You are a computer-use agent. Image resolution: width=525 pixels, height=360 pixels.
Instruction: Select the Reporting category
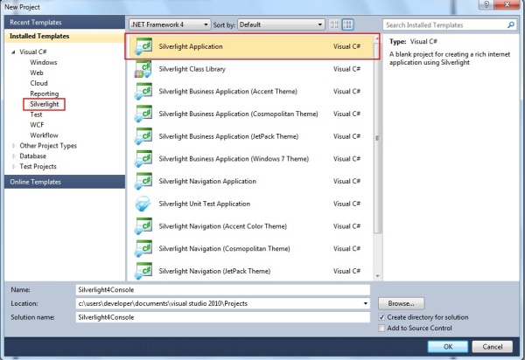point(45,93)
